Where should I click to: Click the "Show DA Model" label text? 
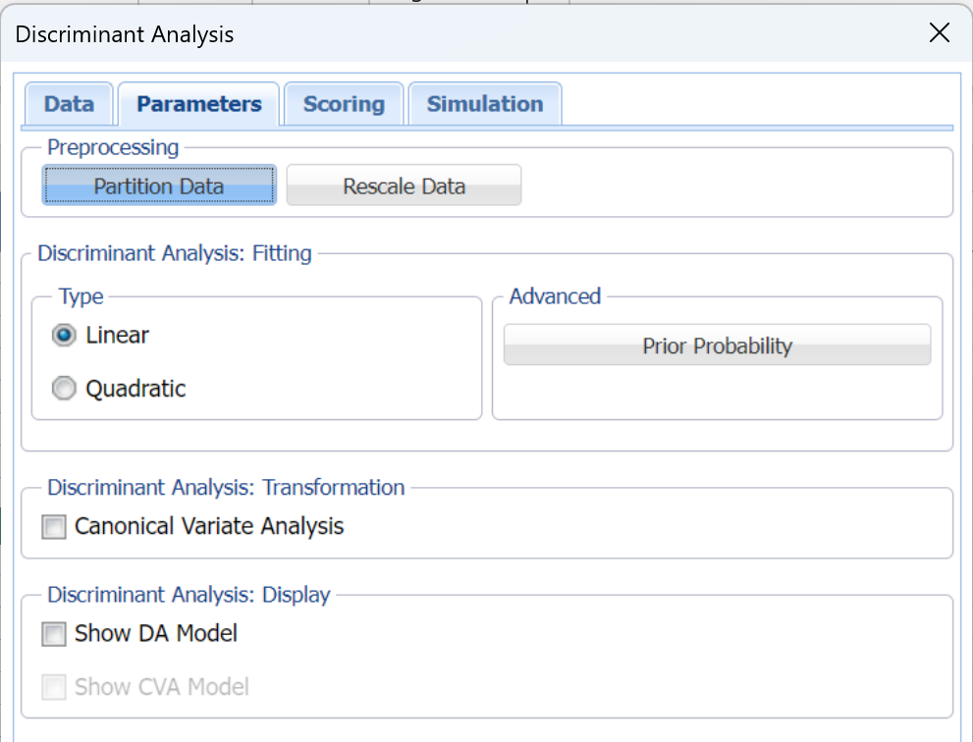point(156,634)
